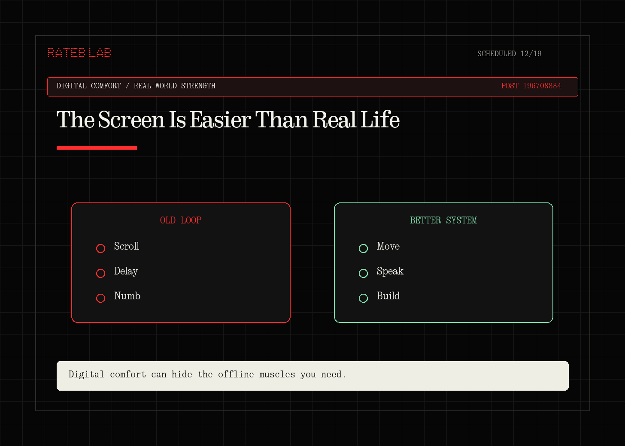Select the green circle beside Build
The width and height of the screenshot is (625, 446).
coord(364,298)
